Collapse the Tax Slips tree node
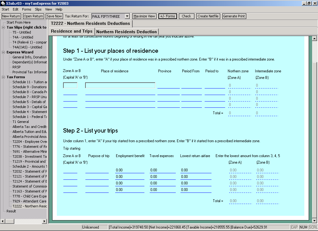 [4, 27]
